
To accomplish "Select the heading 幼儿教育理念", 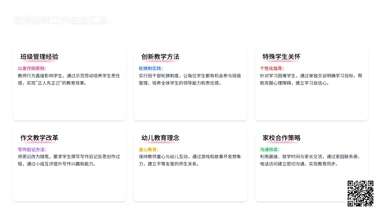I will (x=160, y=138).
